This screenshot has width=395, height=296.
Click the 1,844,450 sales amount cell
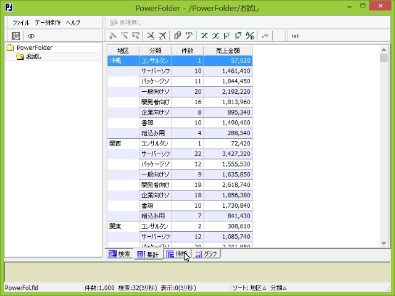(x=228, y=81)
